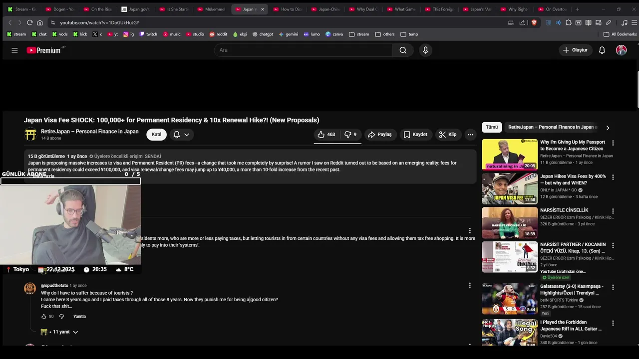Open Brave Shields lion icon
This screenshot has height=359, width=639.
pos(534,22)
